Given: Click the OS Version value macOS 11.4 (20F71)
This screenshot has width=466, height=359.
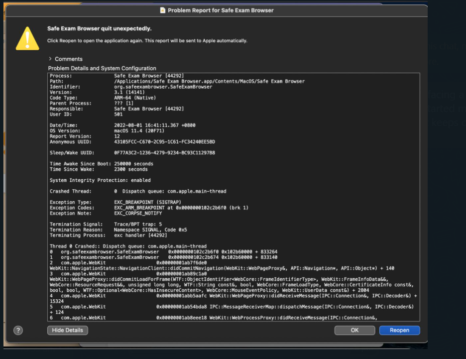Looking at the screenshot, I should point(139,131).
